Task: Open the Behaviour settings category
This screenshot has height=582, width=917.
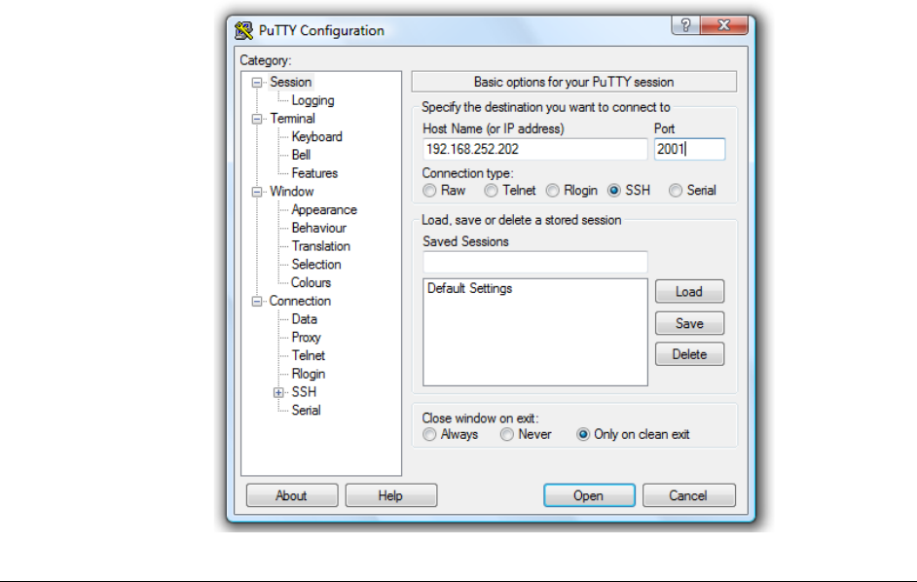Action: click(318, 228)
